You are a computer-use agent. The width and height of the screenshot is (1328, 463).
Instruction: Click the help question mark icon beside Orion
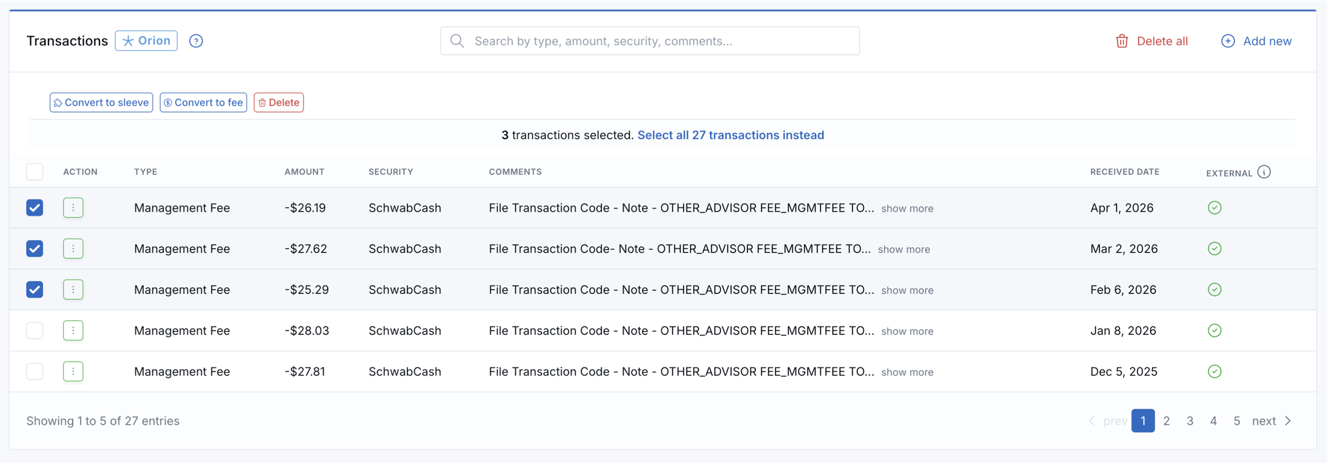[x=196, y=41]
